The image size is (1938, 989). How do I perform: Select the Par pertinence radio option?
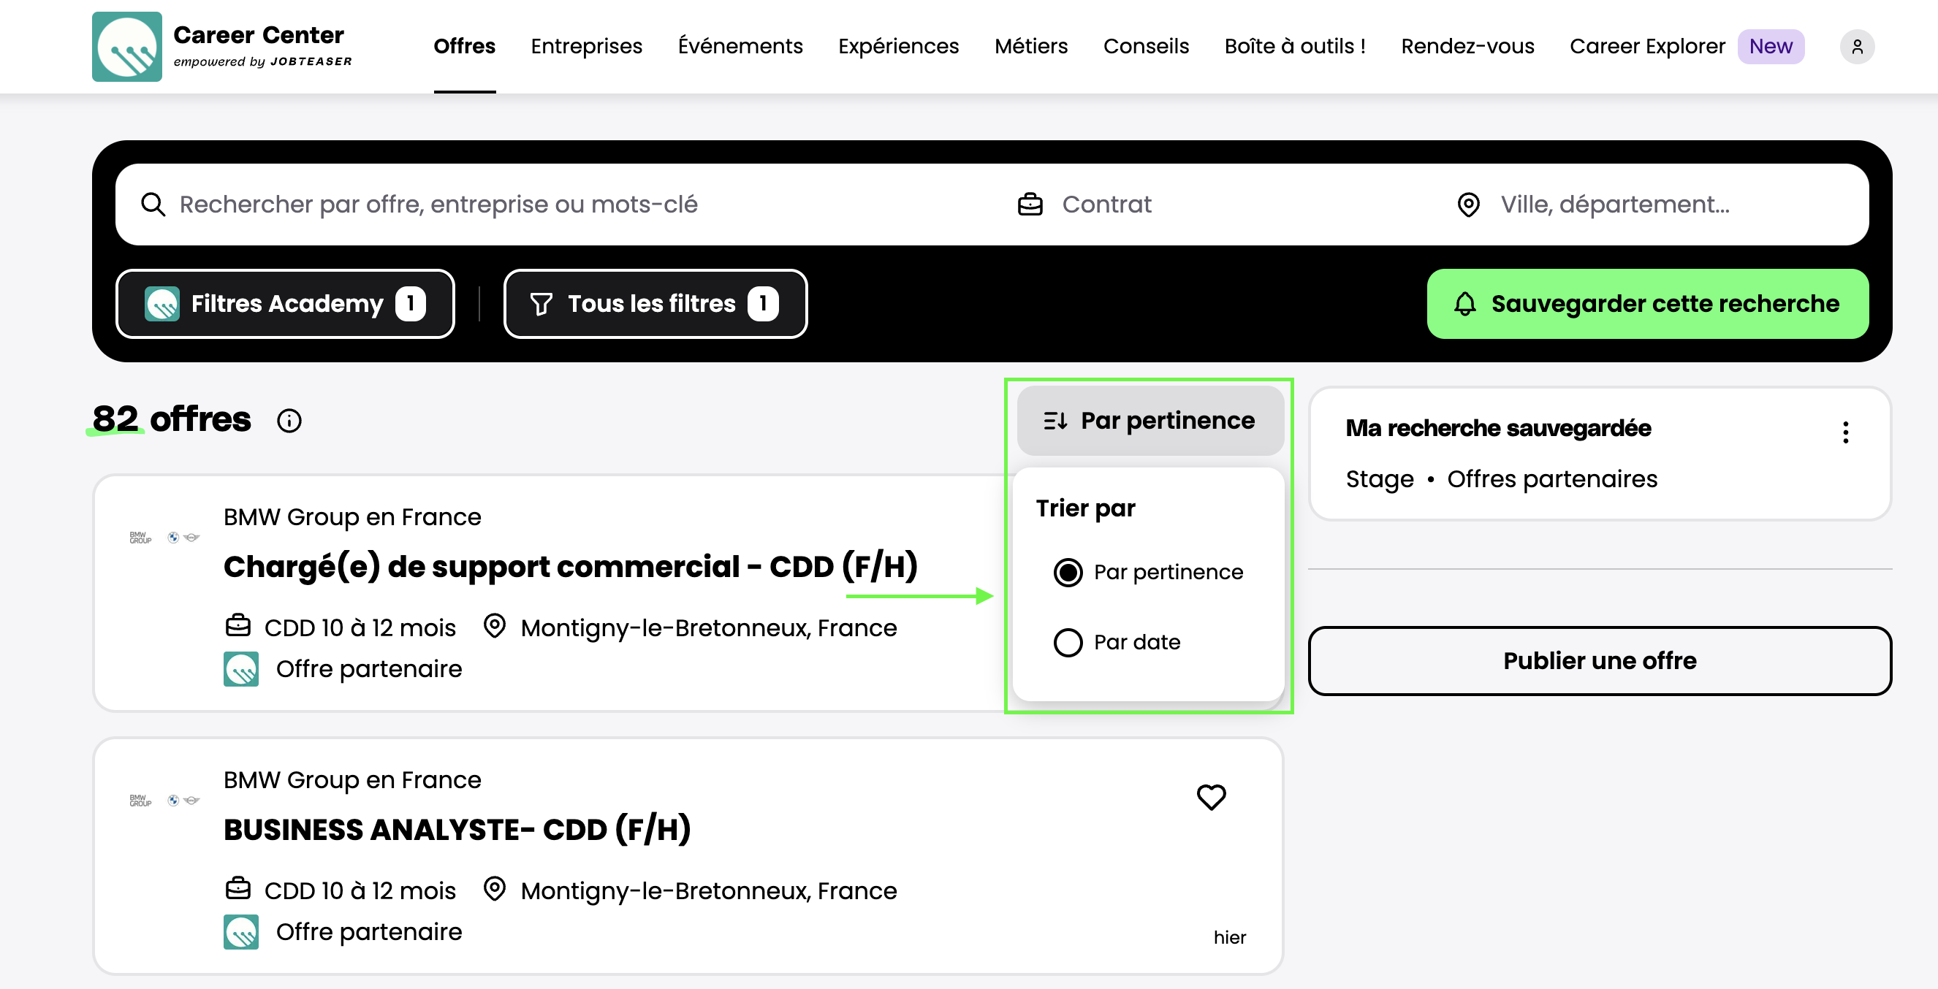pyautogui.click(x=1068, y=573)
